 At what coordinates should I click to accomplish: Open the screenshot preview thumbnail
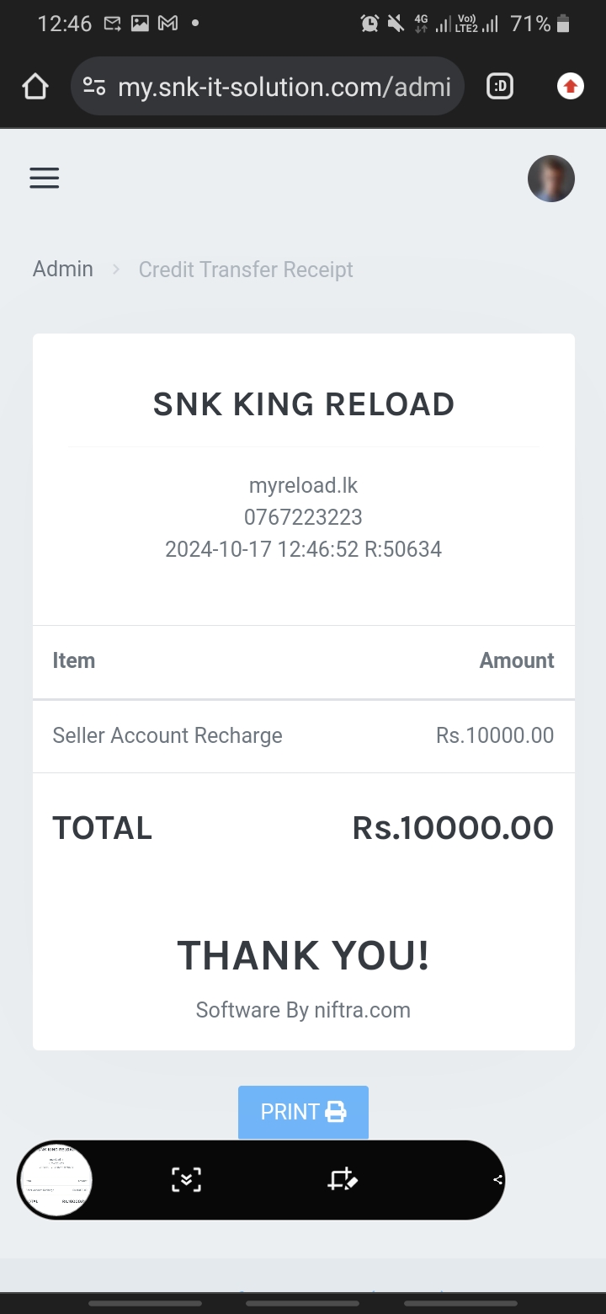tap(56, 1179)
